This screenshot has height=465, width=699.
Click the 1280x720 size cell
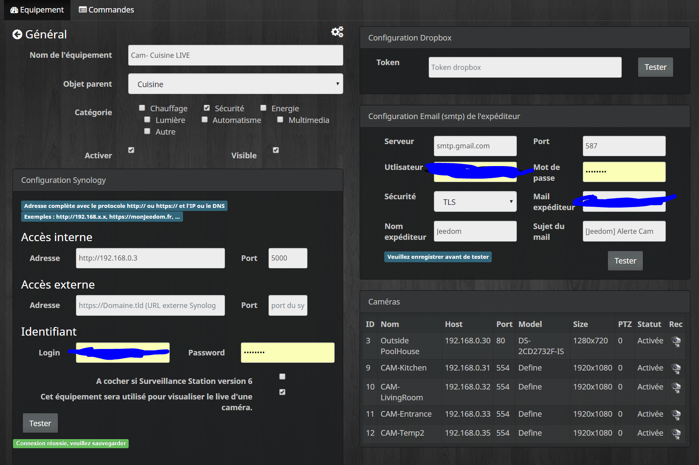click(590, 341)
